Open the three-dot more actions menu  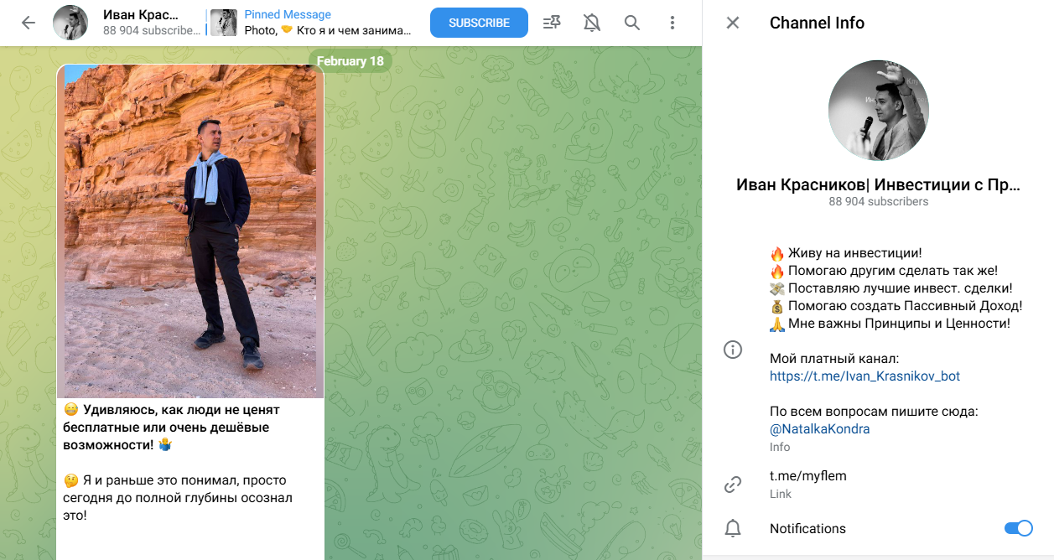pyautogui.click(x=672, y=23)
